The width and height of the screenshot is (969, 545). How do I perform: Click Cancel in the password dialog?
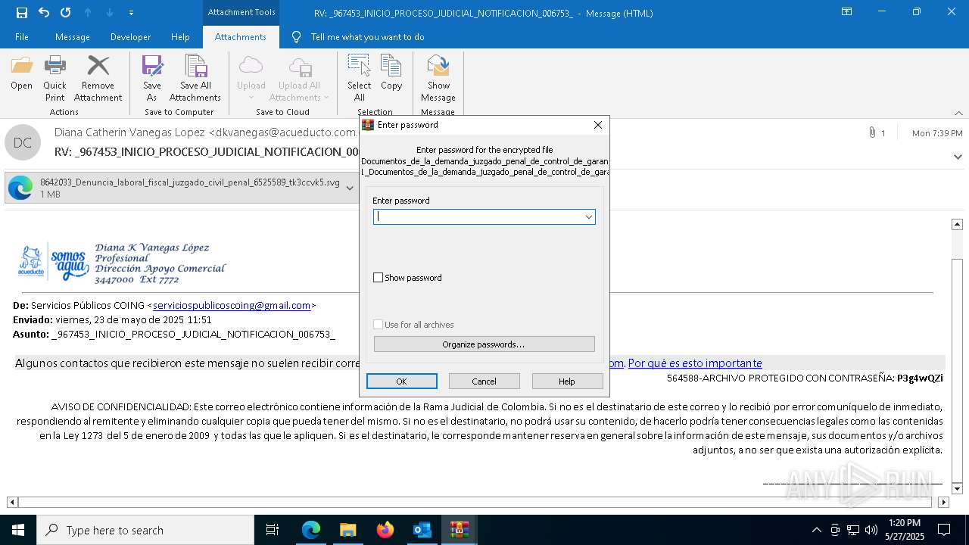484,381
